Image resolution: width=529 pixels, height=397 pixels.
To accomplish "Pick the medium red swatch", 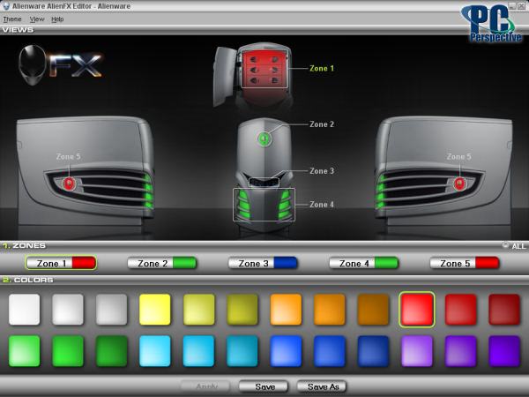I will [x=460, y=310].
